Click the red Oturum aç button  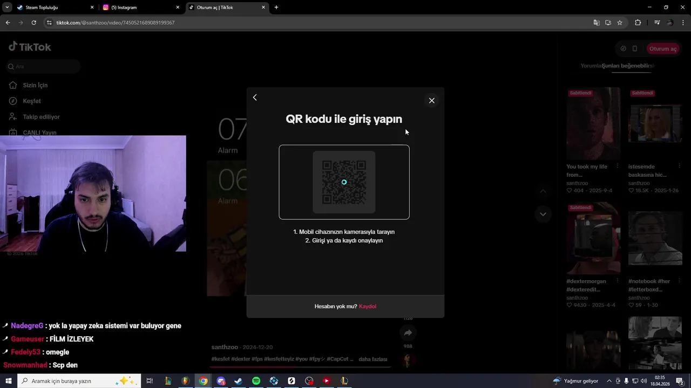[x=662, y=48]
